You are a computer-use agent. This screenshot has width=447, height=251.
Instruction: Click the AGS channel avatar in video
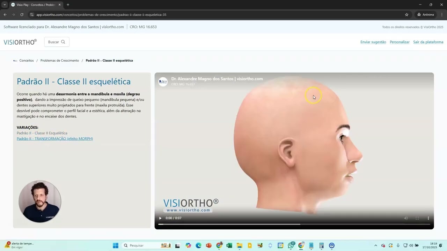[163, 81]
